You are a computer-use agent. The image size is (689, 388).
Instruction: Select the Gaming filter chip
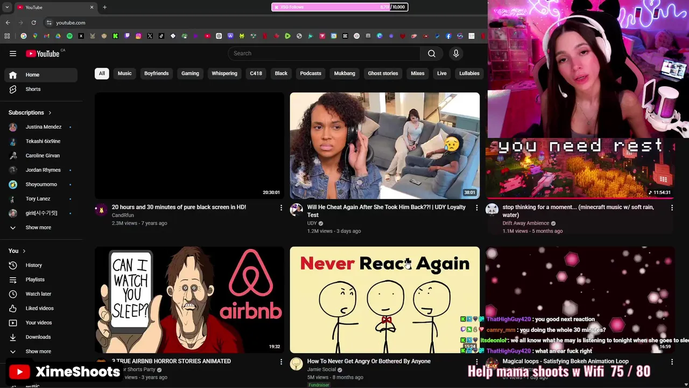click(190, 73)
